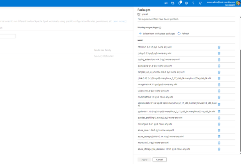The image size is (241, 164).
Task: Delete the ImageHash-4.3.1 package
Action: (x=219, y=85)
